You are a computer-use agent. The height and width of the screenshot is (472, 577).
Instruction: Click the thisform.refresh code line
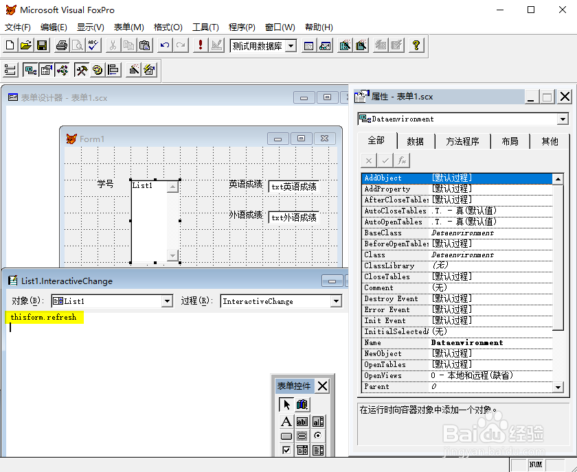44,317
